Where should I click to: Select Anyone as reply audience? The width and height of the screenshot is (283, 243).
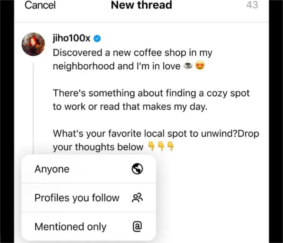pyautogui.click(x=89, y=169)
